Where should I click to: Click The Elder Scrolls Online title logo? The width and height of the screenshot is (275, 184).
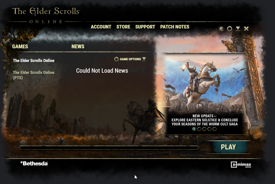pos(46,15)
